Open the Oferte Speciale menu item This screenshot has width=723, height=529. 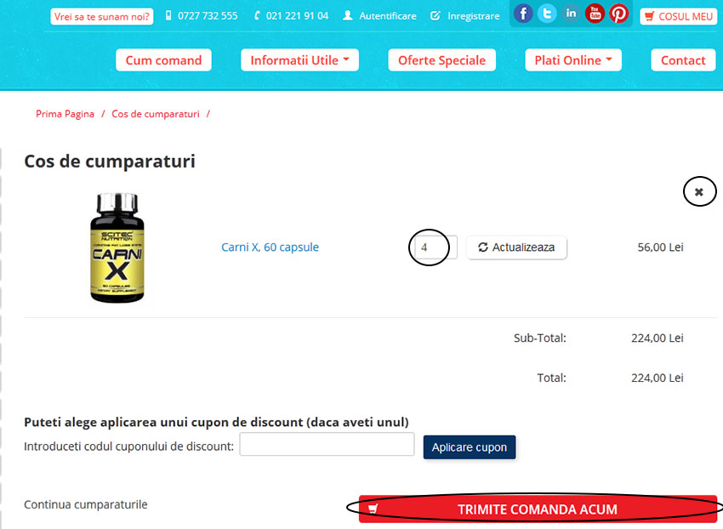[x=441, y=60]
